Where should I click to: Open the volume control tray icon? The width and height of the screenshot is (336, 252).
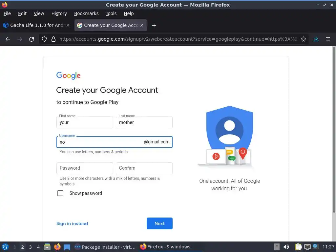[286, 247]
